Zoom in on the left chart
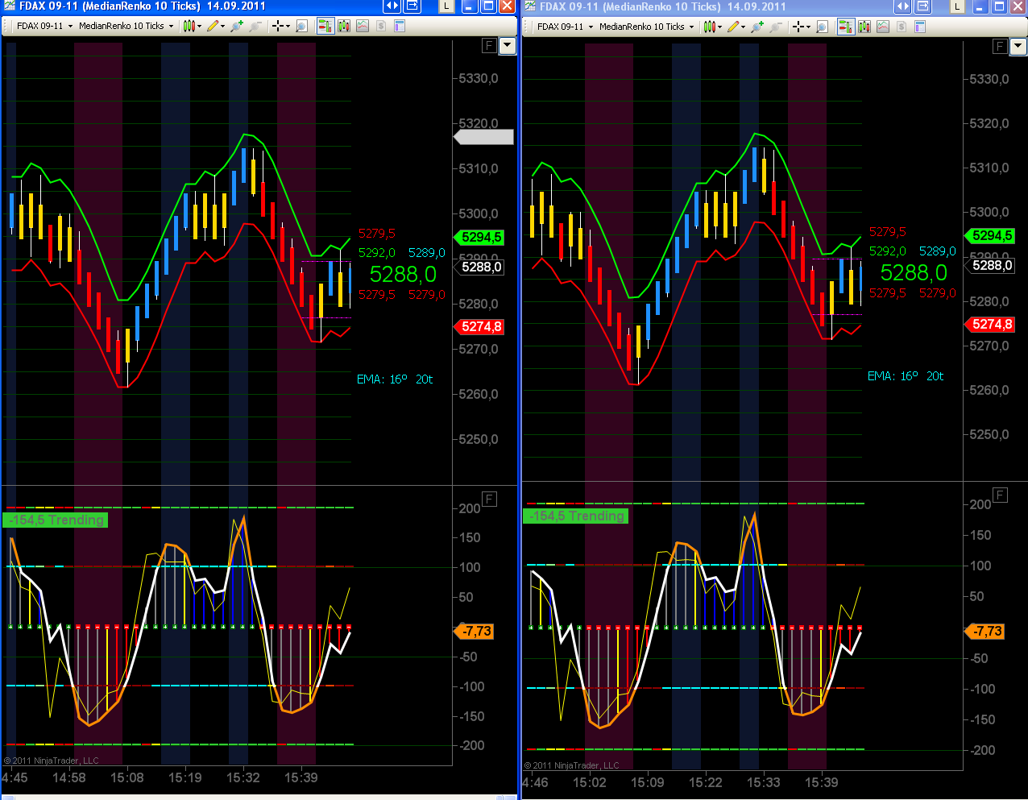 coord(236,26)
